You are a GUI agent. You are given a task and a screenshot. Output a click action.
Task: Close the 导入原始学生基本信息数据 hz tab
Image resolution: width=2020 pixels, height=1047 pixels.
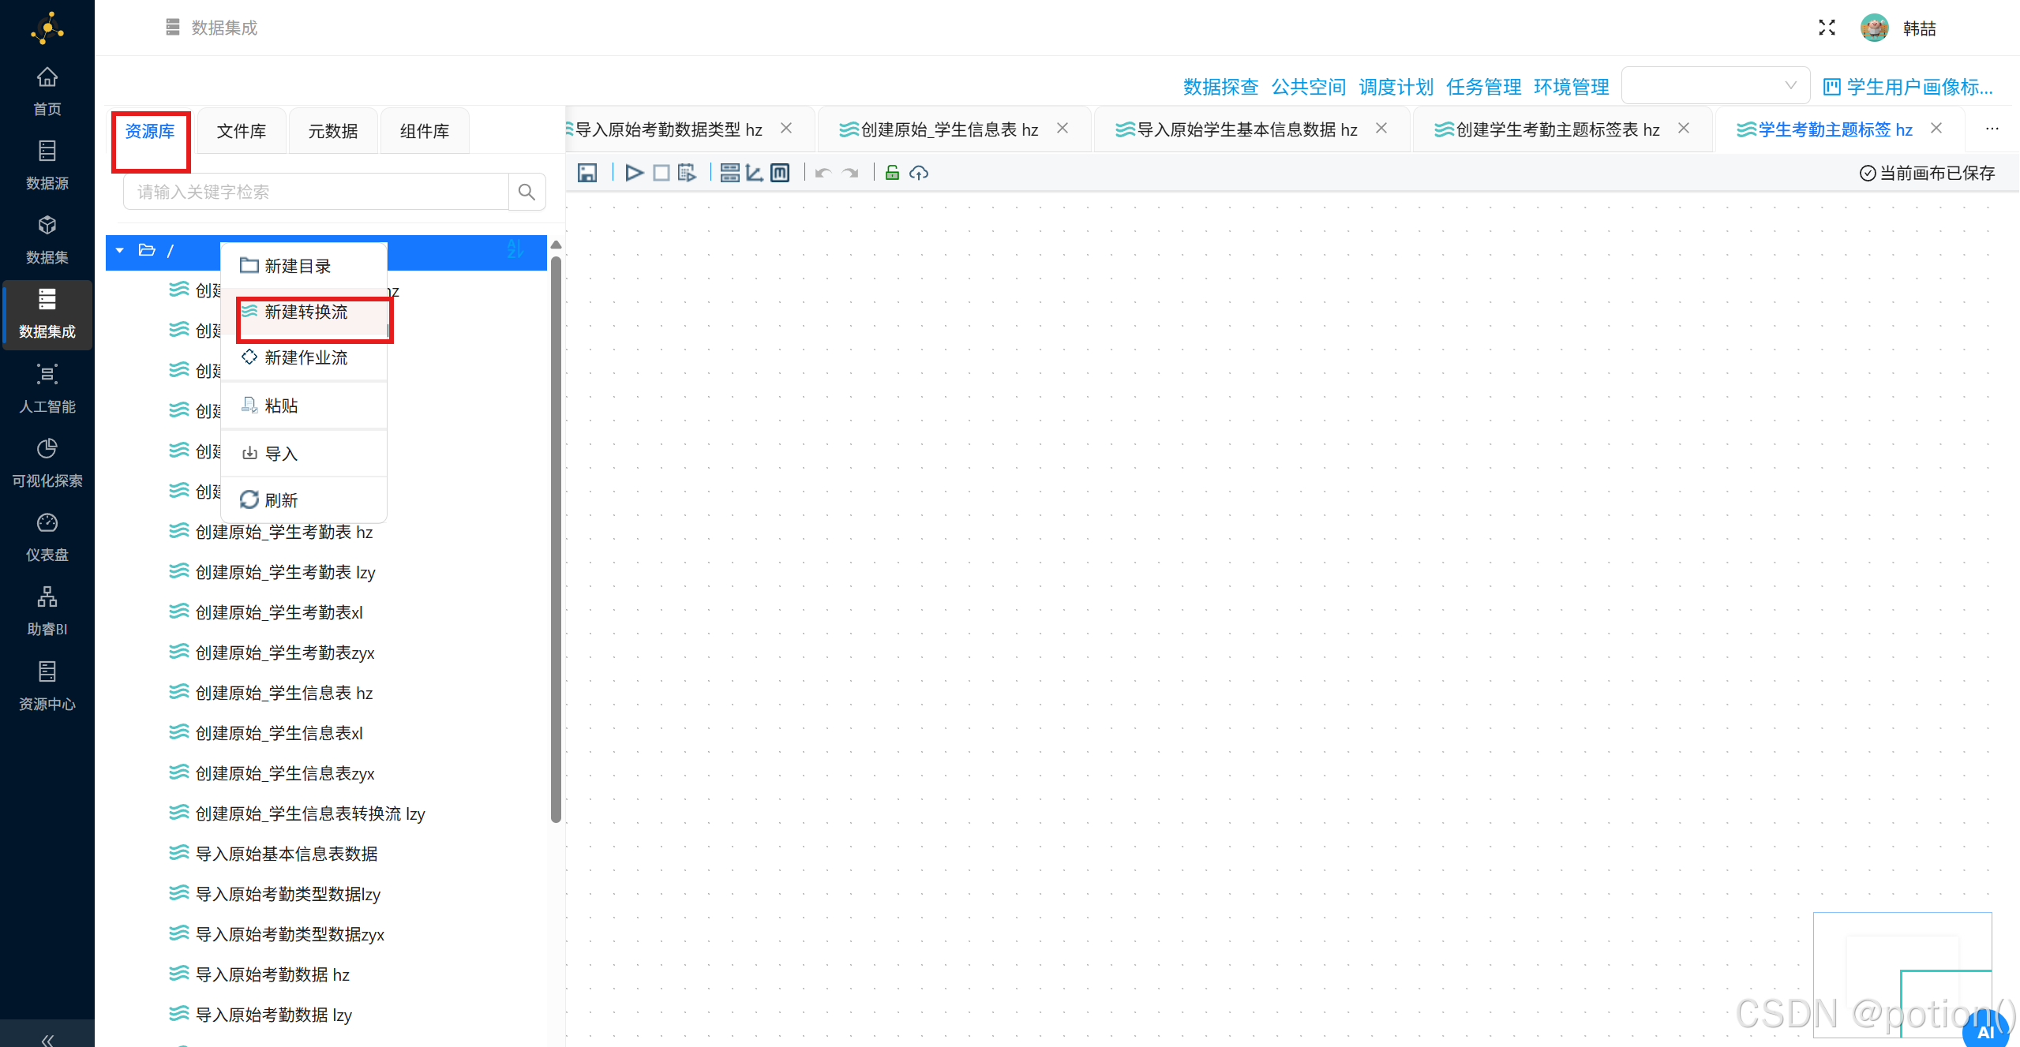(1381, 129)
